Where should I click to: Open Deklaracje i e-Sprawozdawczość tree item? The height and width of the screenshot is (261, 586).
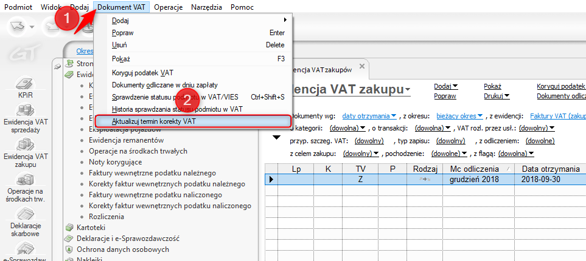coord(128,239)
